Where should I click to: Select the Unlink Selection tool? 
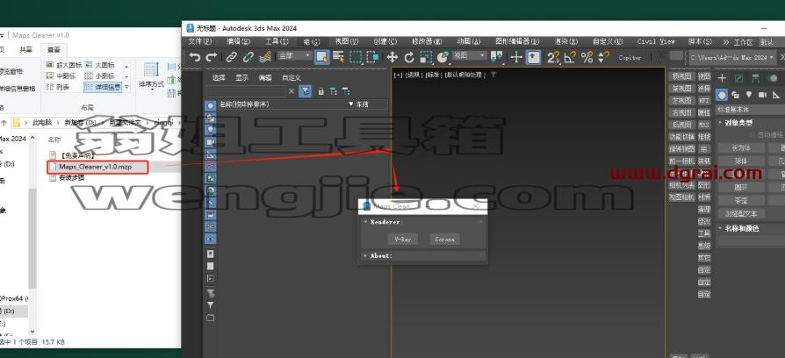coord(248,58)
